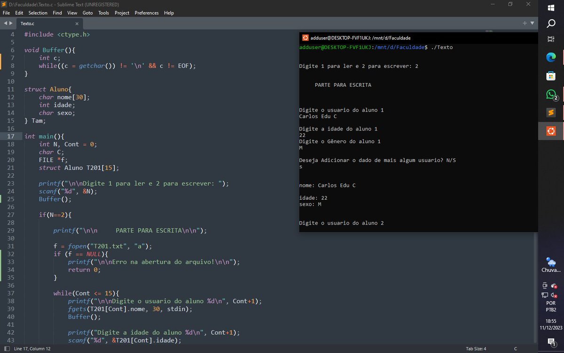Open the Help menu

click(169, 13)
